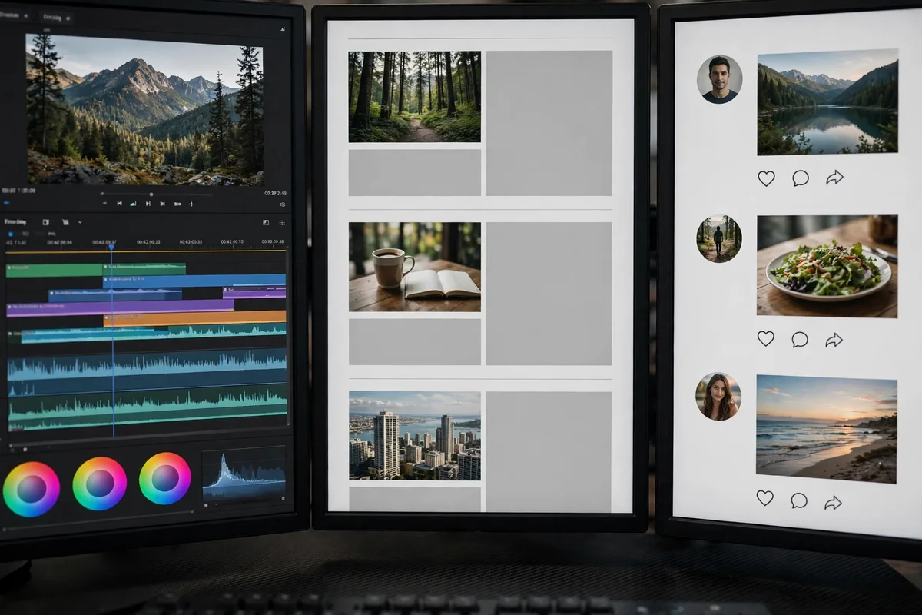Open the beach sunset photo in the feed

826,429
